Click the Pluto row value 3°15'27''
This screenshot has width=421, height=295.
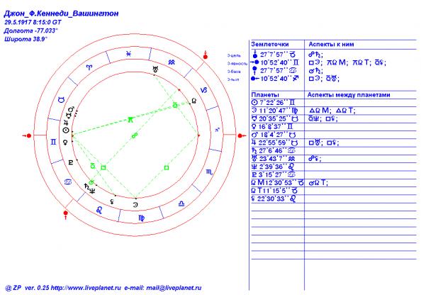click(x=273, y=174)
